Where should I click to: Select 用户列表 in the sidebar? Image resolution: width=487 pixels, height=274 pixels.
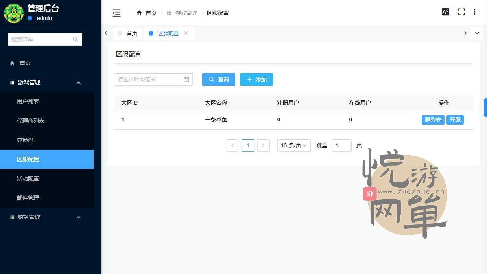[28, 101]
